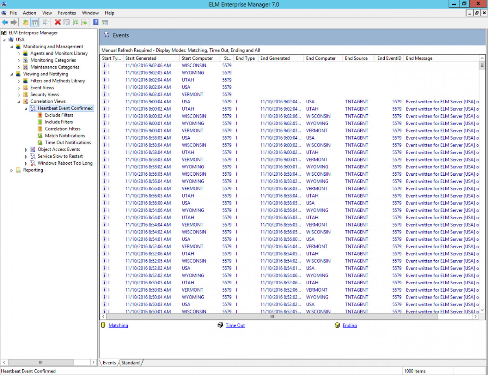Click the red X Delete icon

click(58, 22)
